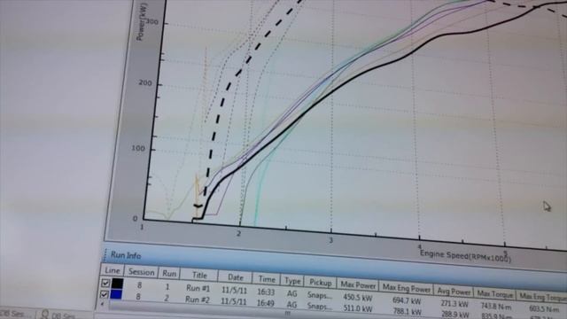
Task: Select the 'Run #1' title cell
Action: 198,288
